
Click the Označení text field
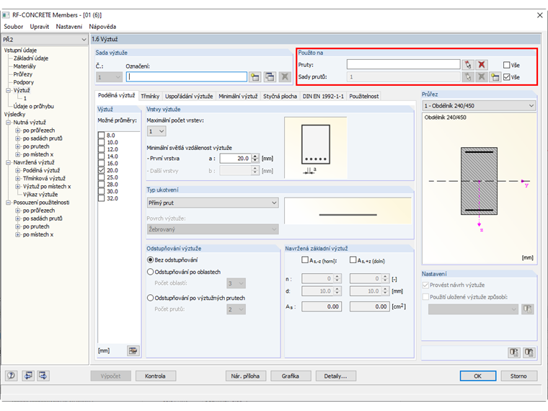[187, 77]
